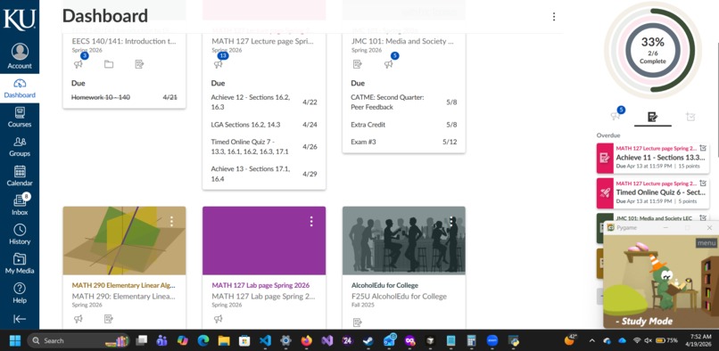Click the check icon on Timed Online Quiz 6

(x=703, y=184)
